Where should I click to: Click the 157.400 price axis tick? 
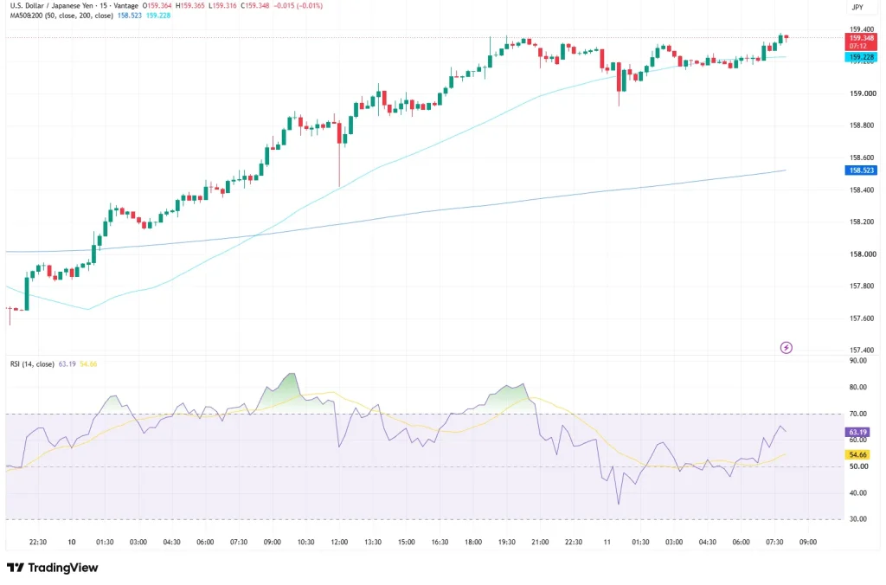(x=863, y=350)
